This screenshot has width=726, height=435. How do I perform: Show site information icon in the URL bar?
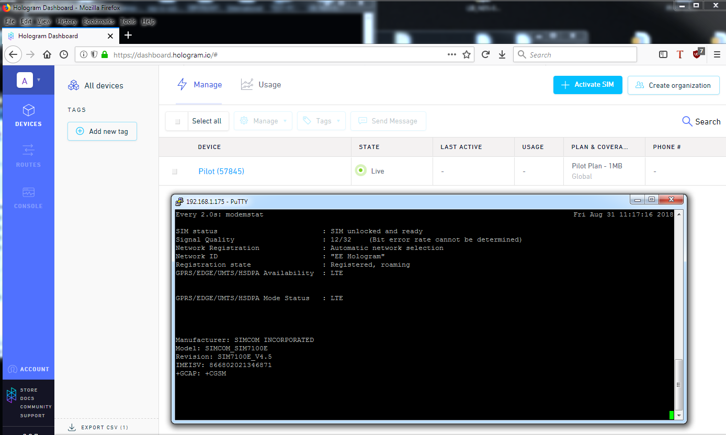coord(84,54)
